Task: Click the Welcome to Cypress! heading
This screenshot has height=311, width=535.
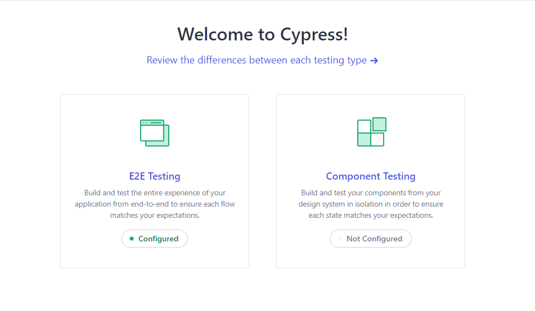Action: (263, 34)
